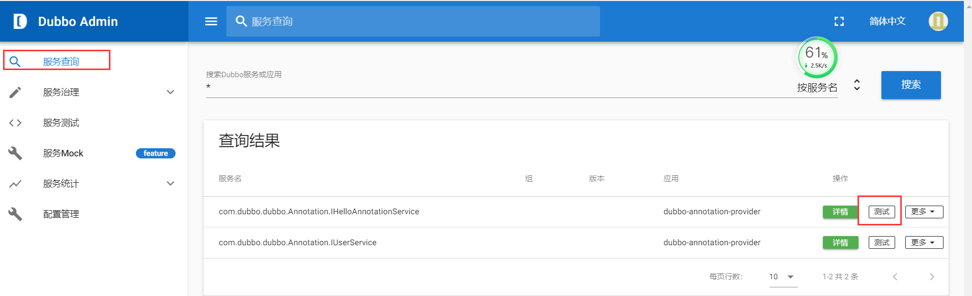Open the 按服务名 search type dropdown
The height and width of the screenshot is (296, 972).
coord(827,87)
